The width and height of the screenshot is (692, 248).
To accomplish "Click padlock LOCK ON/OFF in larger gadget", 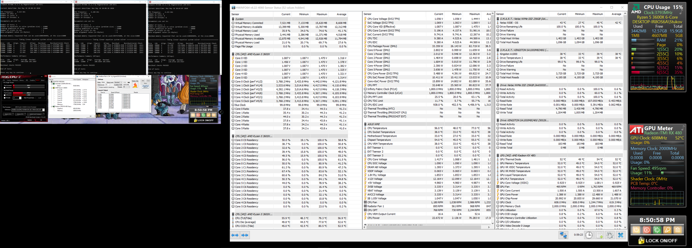I will [x=657, y=241].
